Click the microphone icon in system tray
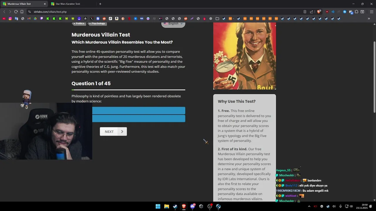This screenshot has height=211, width=376. pyautogui.click(x=340, y=206)
